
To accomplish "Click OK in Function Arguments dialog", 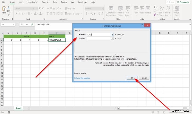I will pyautogui.click(x=132, y=78).
